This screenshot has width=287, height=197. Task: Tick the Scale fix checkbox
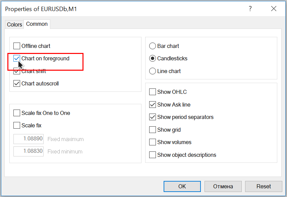click(x=17, y=126)
